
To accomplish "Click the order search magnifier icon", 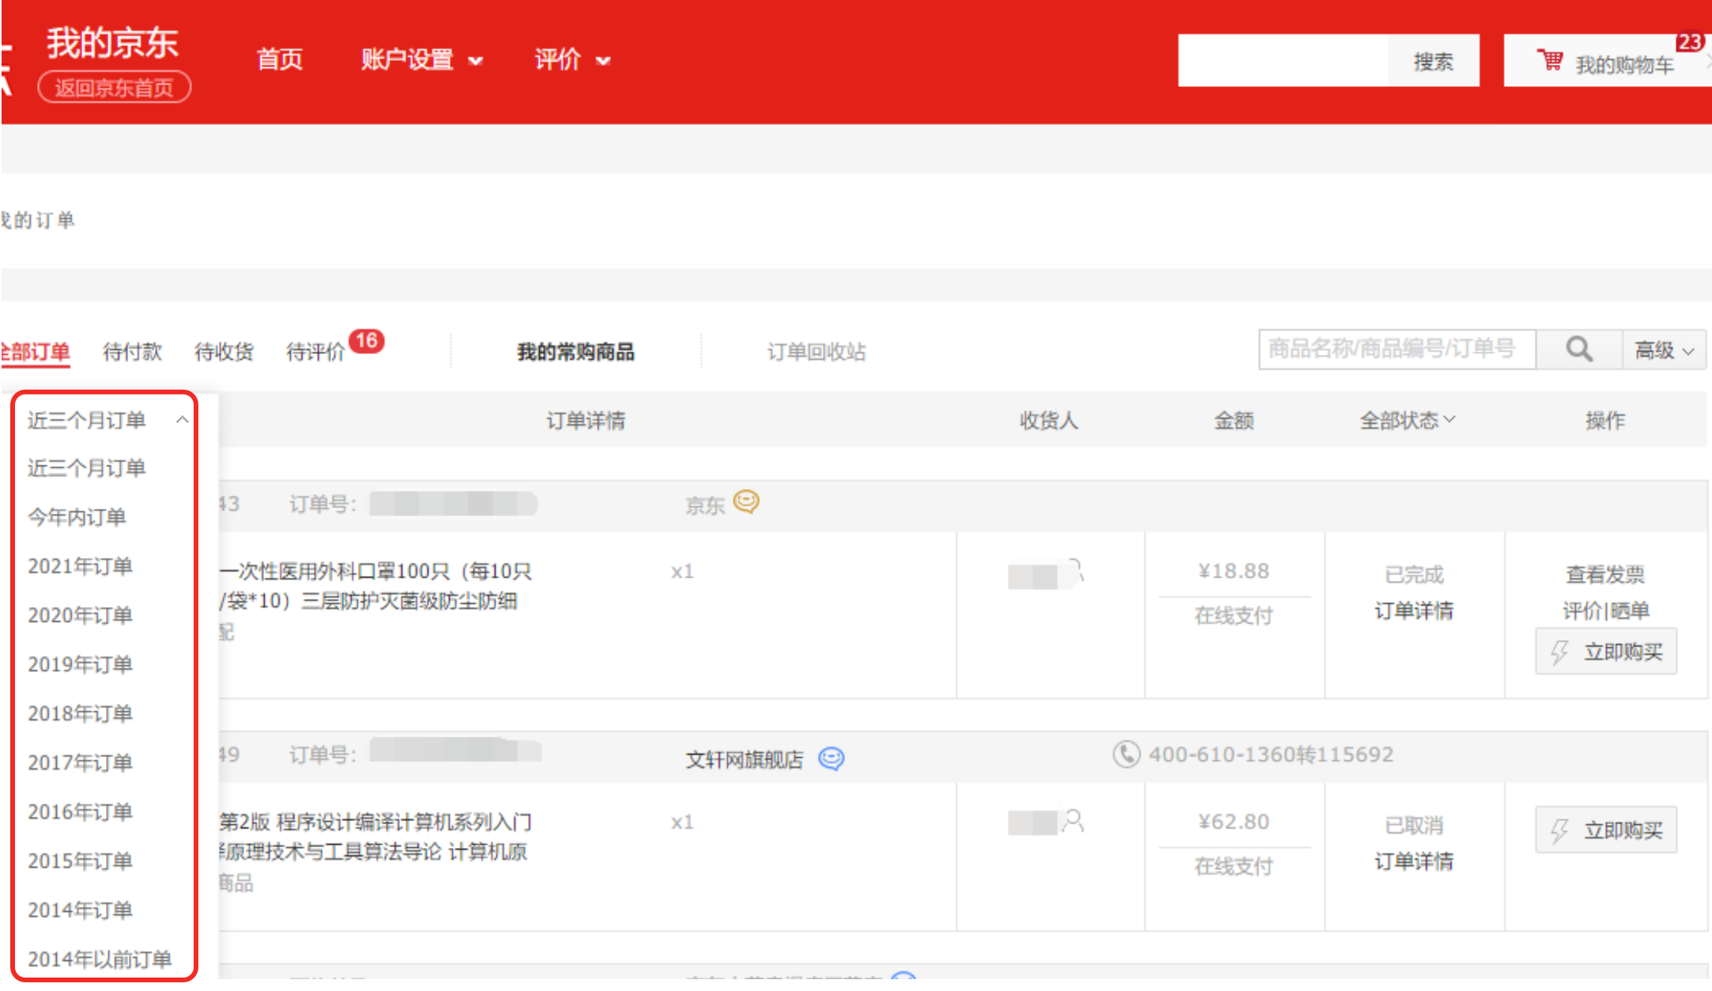I will click(x=1579, y=349).
